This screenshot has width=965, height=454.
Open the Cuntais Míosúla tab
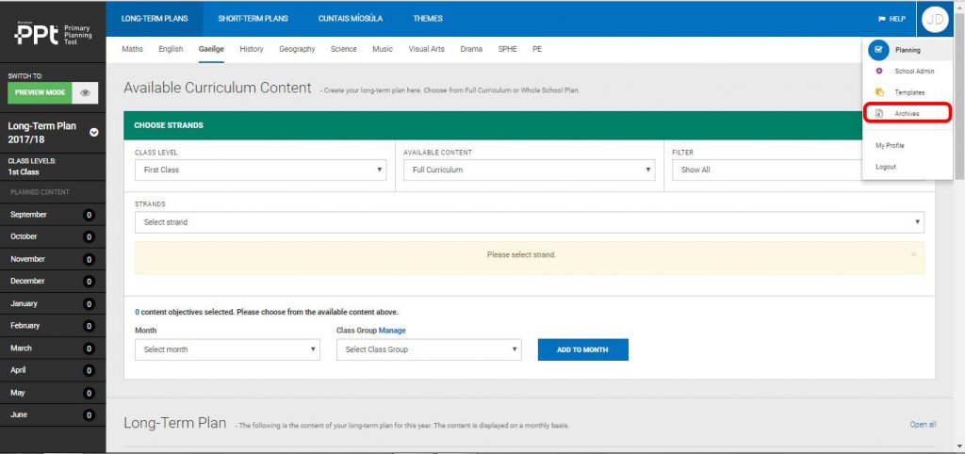[351, 19]
